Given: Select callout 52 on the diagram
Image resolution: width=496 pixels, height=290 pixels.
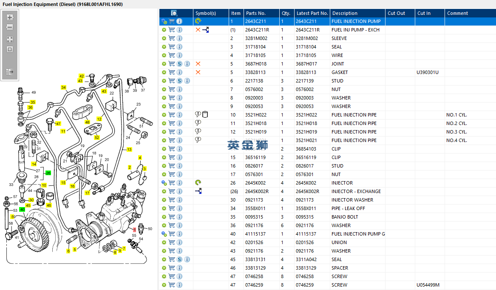Looking at the screenshot, I should click(97, 138).
